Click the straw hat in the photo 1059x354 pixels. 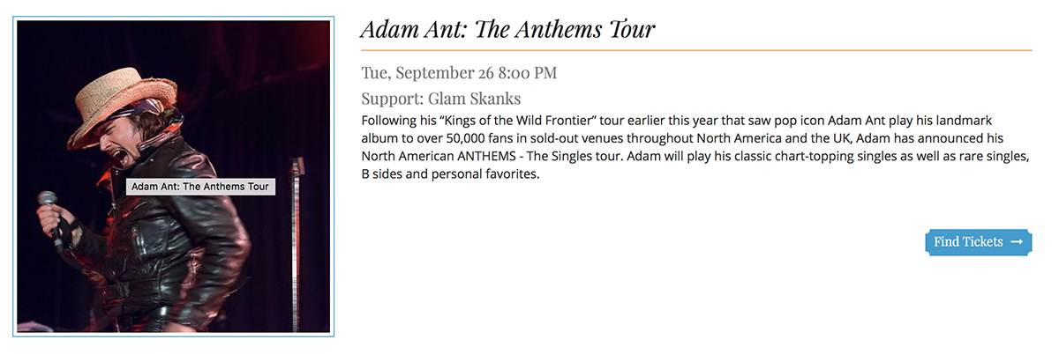click(115, 97)
